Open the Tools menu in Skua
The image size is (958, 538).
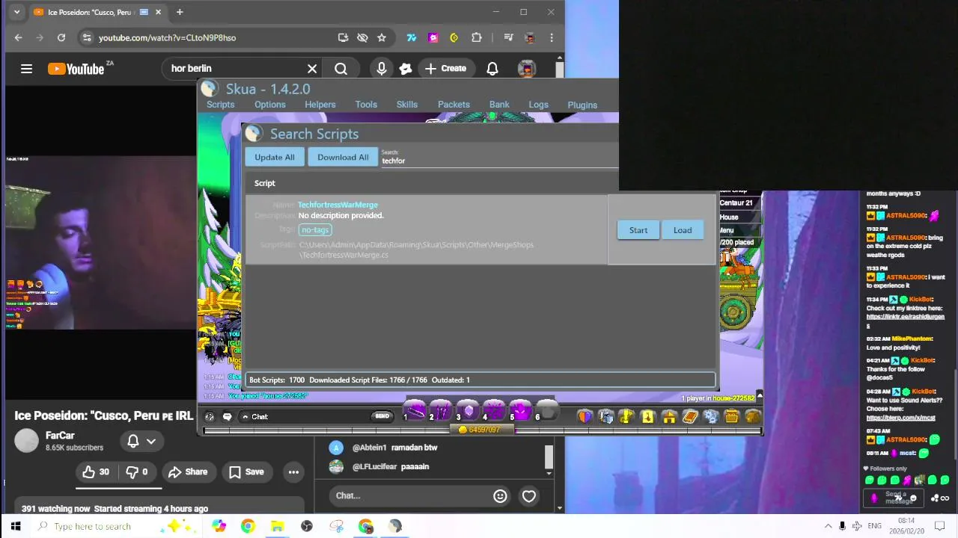366,105
